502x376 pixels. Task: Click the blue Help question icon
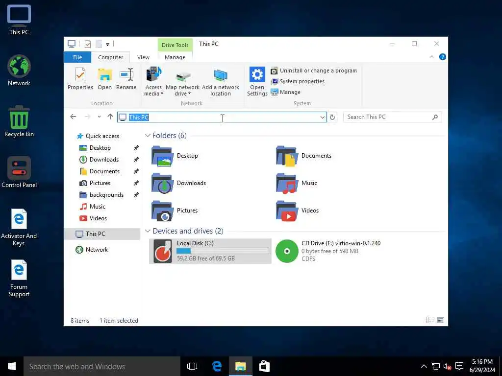tap(443, 57)
